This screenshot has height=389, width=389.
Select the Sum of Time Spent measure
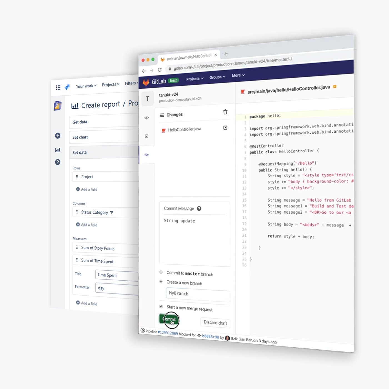click(106, 261)
